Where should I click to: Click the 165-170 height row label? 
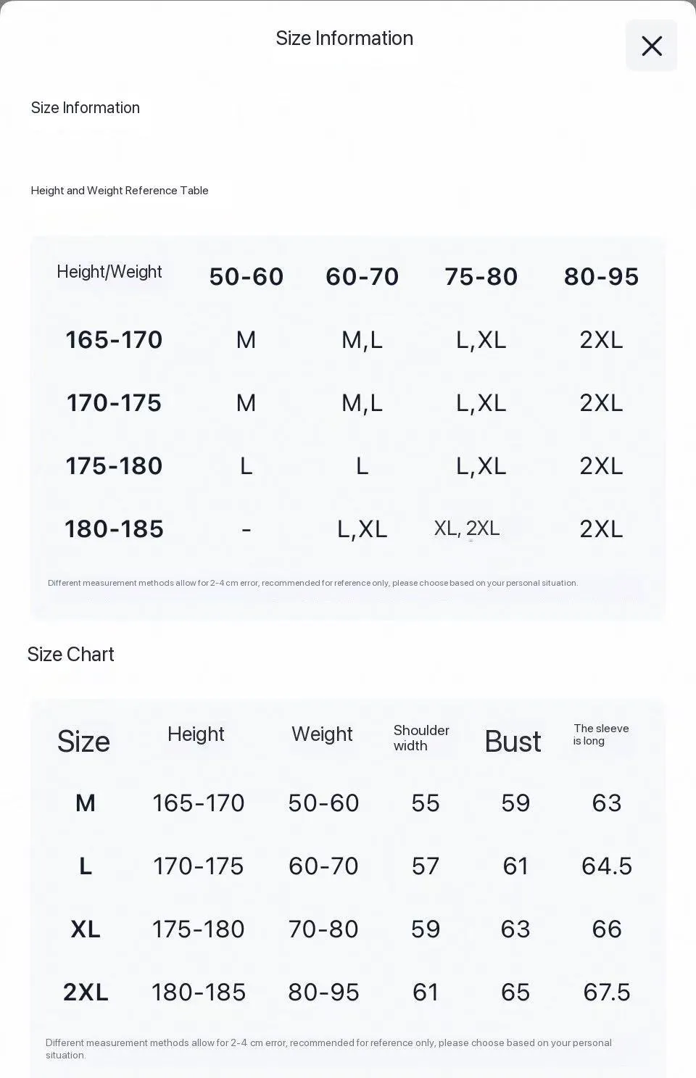(x=114, y=339)
